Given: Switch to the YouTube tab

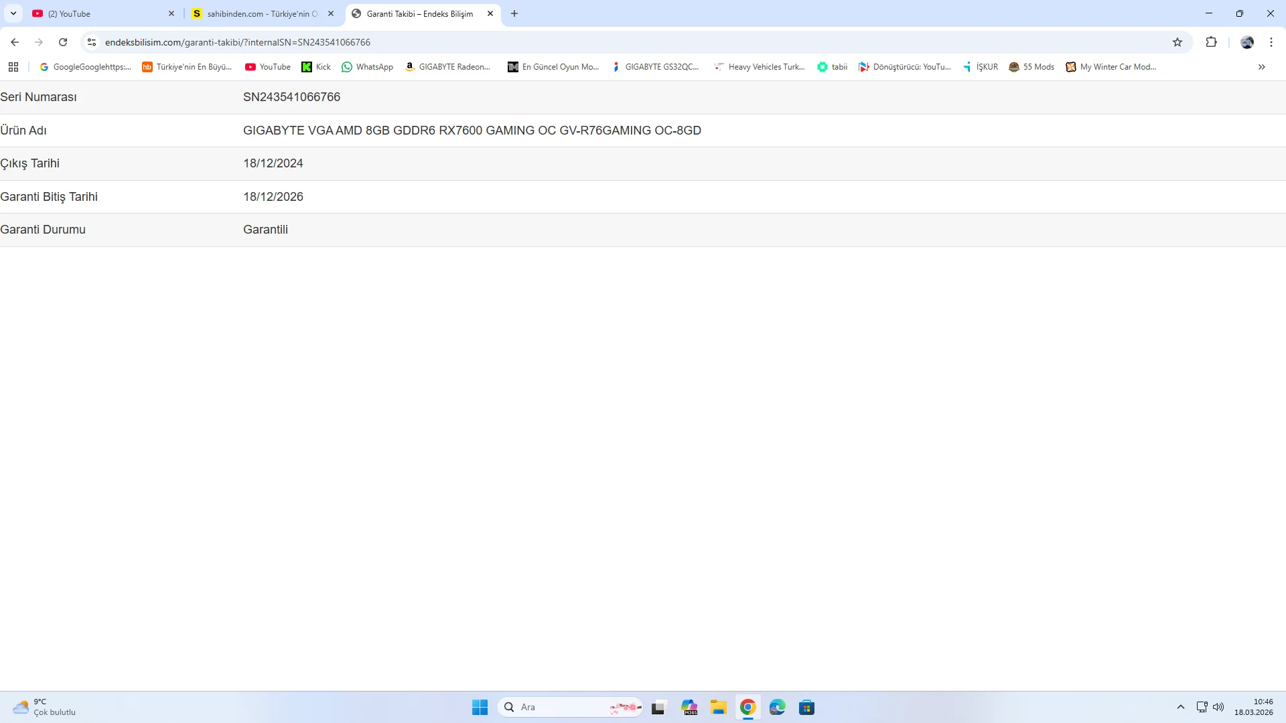Looking at the screenshot, I should pos(100,13).
